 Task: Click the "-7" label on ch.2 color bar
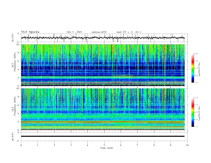[196, 127]
